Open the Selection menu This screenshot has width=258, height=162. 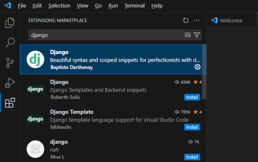click(59, 6)
